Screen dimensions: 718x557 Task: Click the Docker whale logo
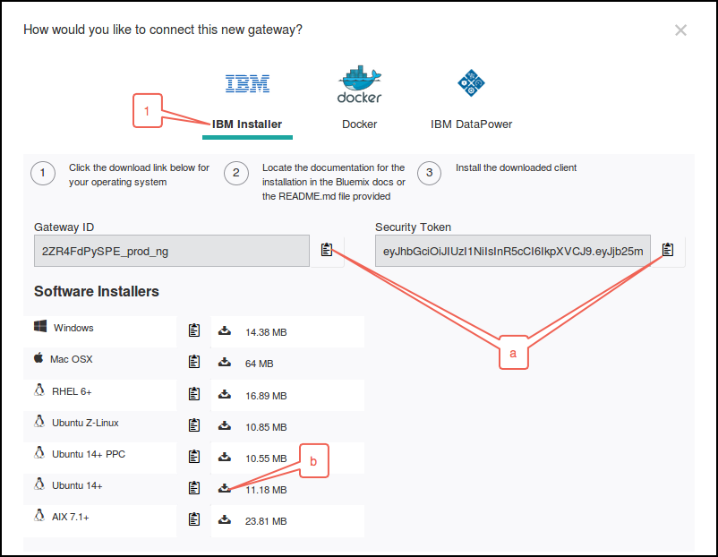[x=360, y=84]
